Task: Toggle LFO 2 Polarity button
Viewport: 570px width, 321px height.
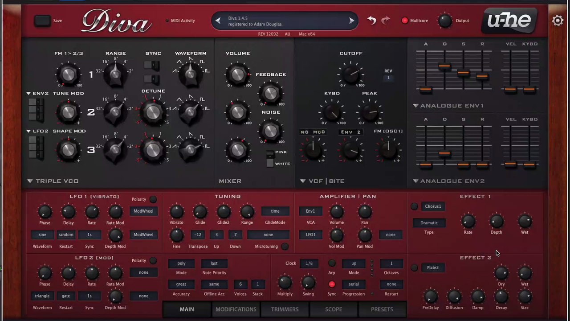Action: tap(153, 260)
